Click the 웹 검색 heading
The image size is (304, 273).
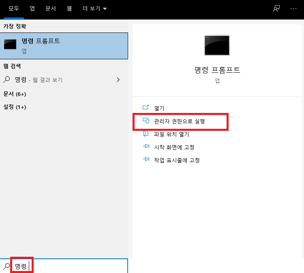(x=12, y=66)
